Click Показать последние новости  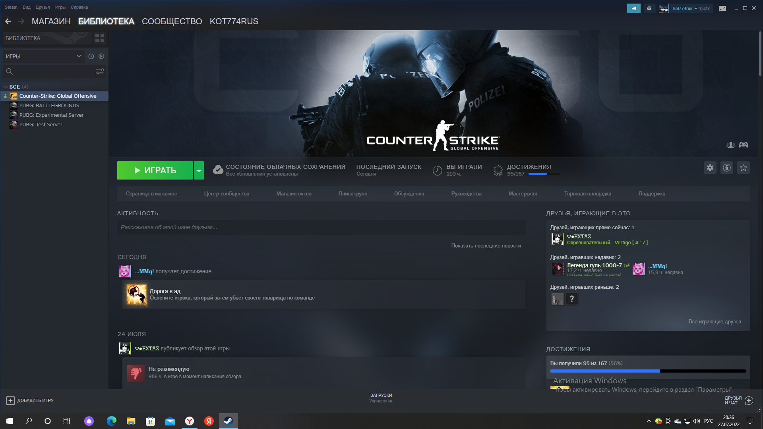point(486,246)
